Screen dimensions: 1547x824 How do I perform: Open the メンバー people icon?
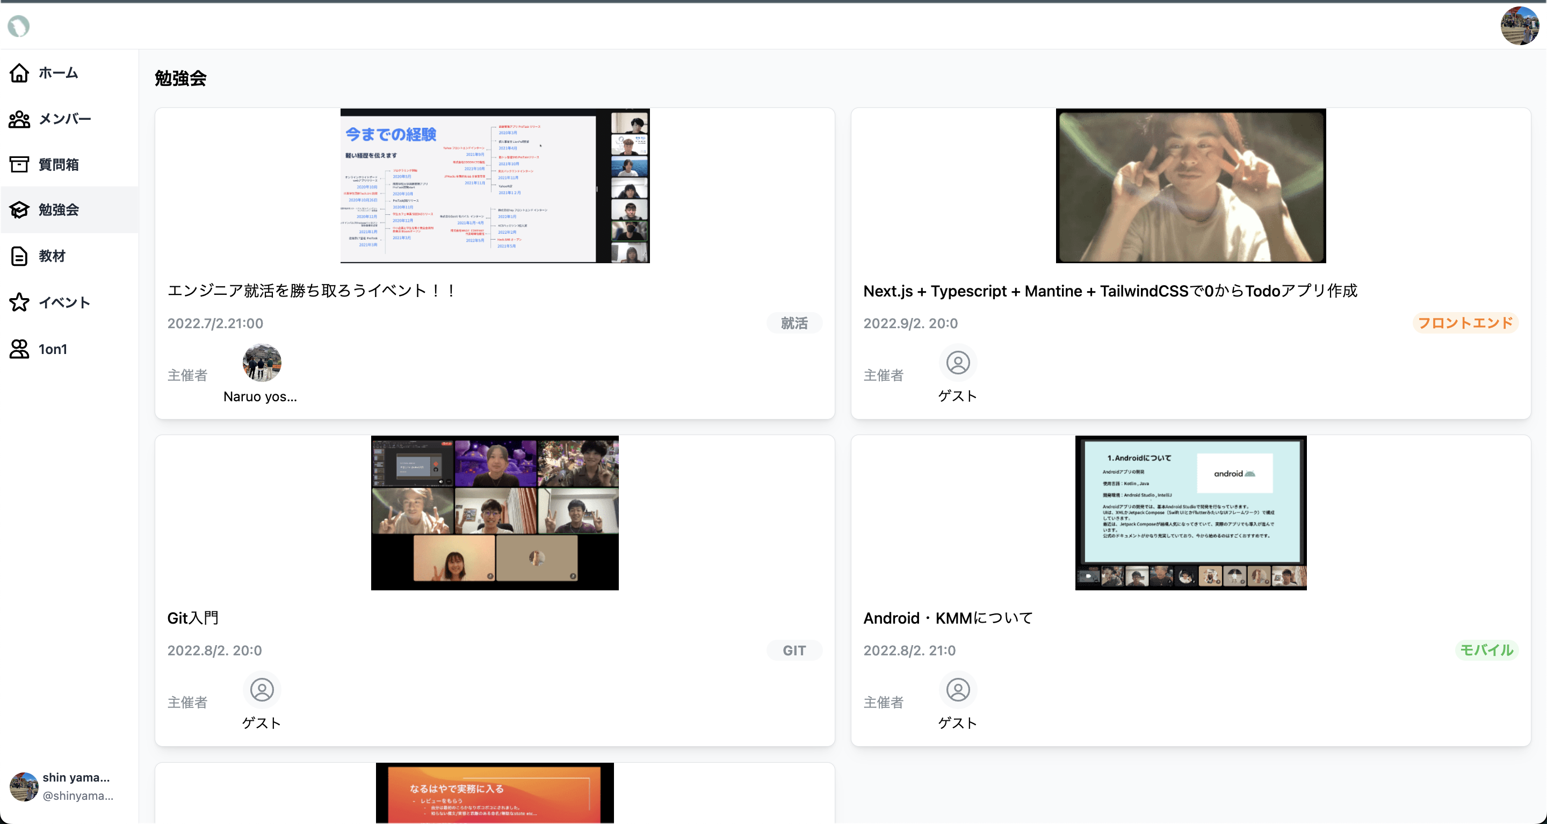(19, 118)
